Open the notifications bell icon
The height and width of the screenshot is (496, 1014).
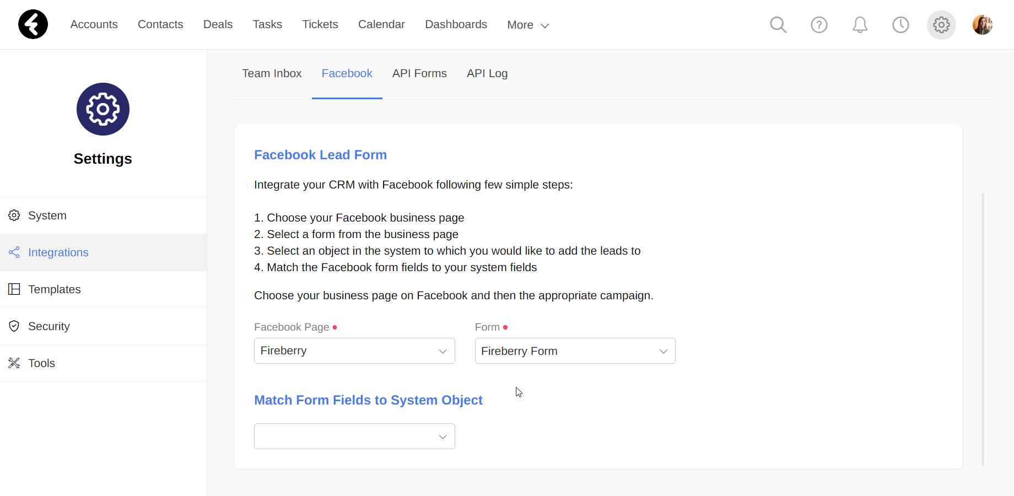pos(860,25)
